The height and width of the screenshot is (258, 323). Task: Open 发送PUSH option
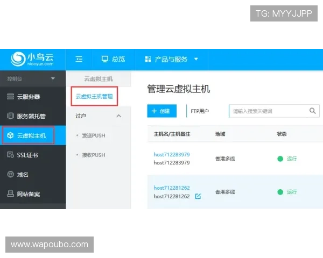(x=94, y=135)
